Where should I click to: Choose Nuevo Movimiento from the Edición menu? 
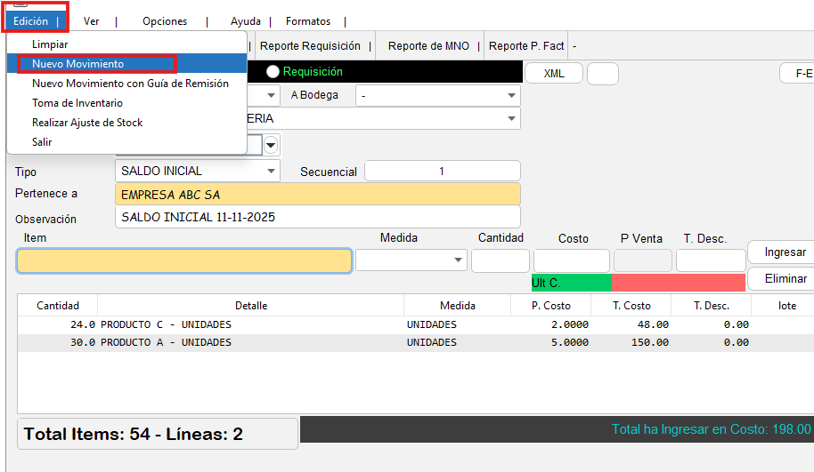pyautogui.click(x=78, y=64)
